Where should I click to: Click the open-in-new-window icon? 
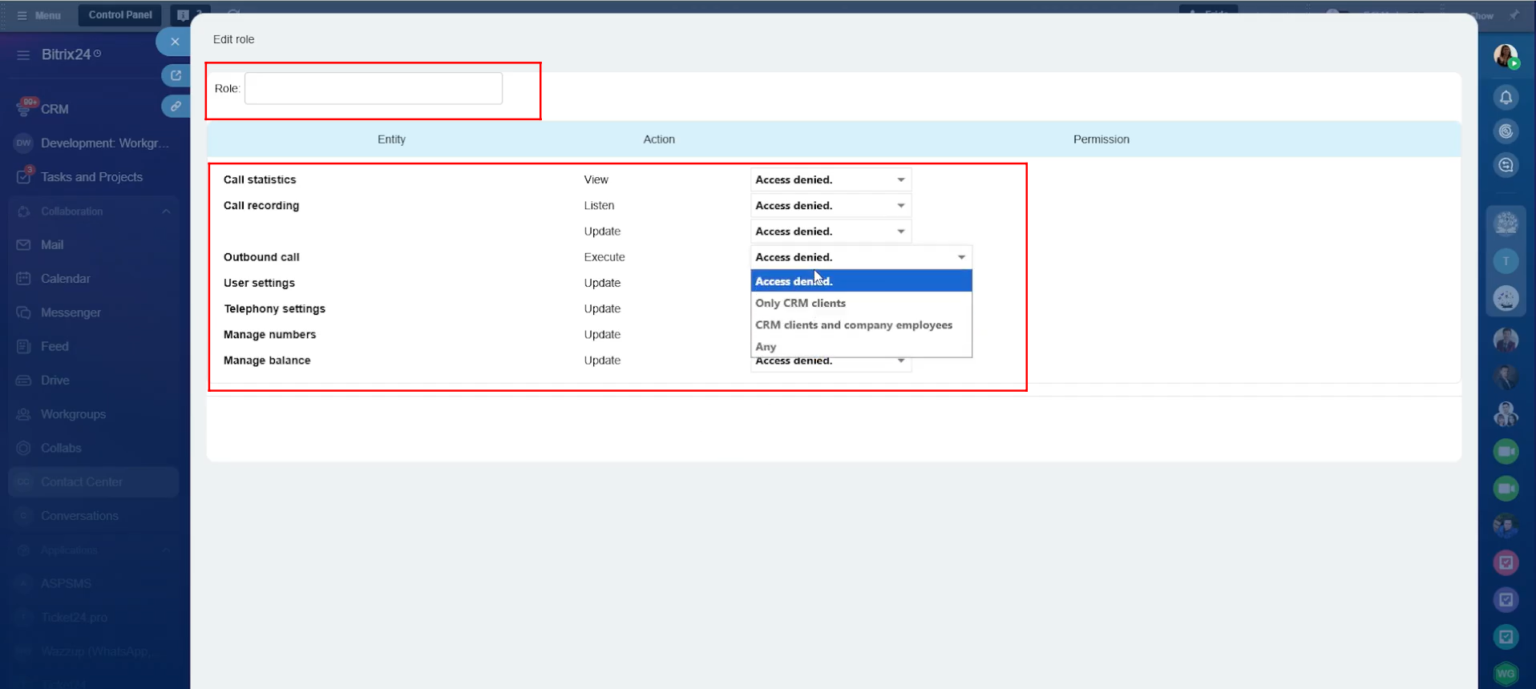pyautogui.click(x=176, y=75)
